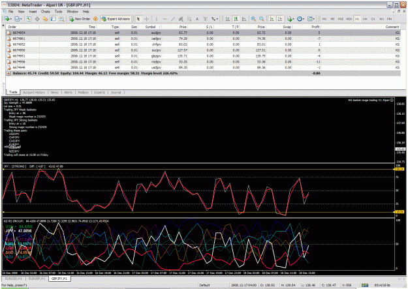
Task: Toggle the Expert Advisors button
Action: (116, 19)
